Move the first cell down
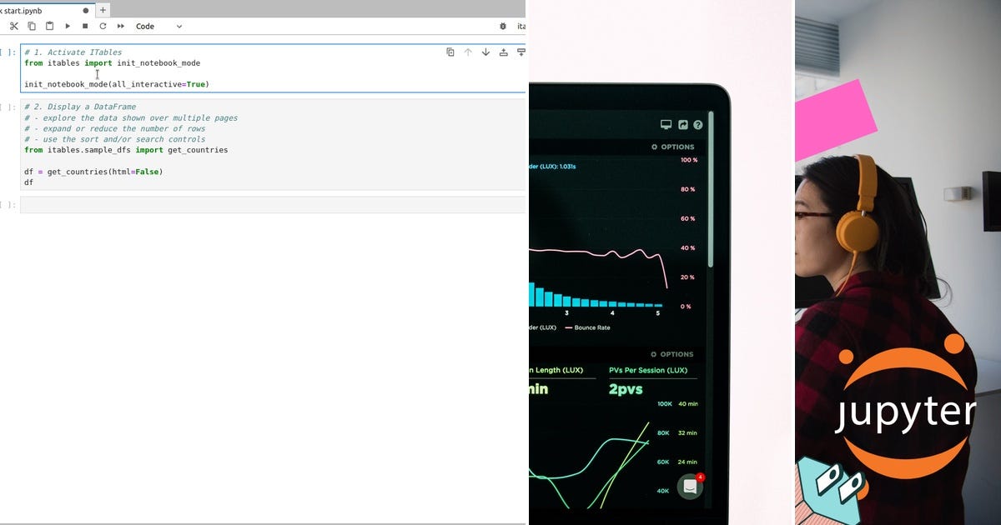 485,52
